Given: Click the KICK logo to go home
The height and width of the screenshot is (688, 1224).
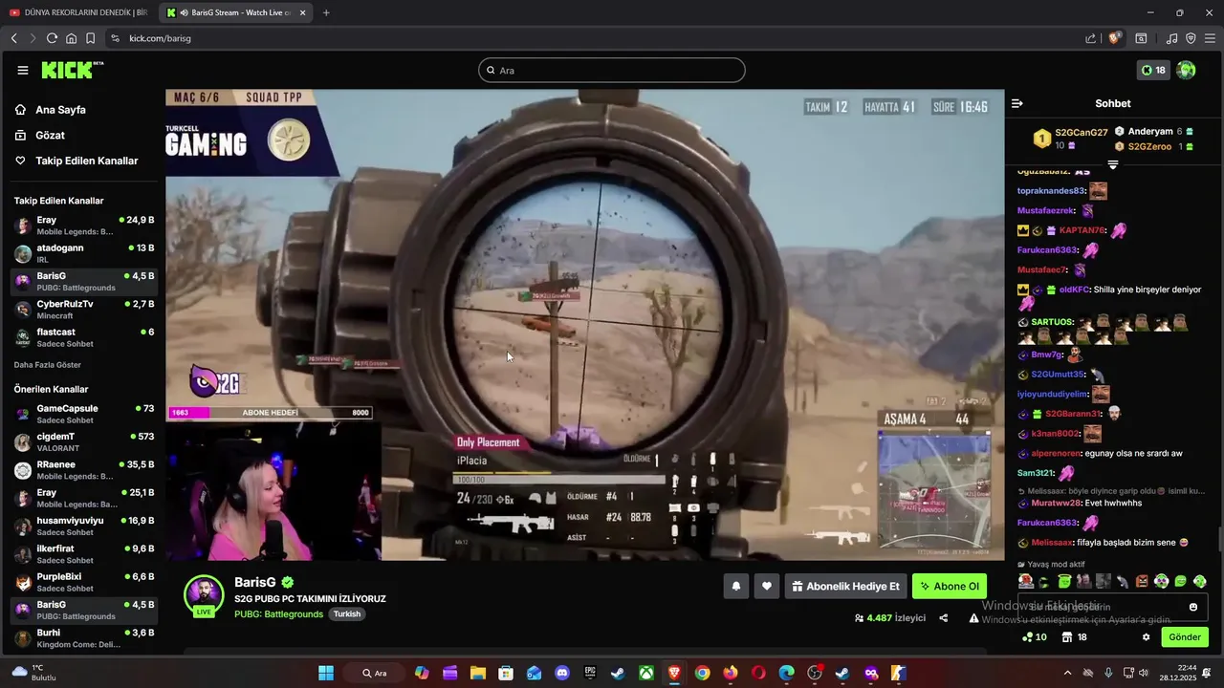Looking at the screenshot, I should click(72, 70).
